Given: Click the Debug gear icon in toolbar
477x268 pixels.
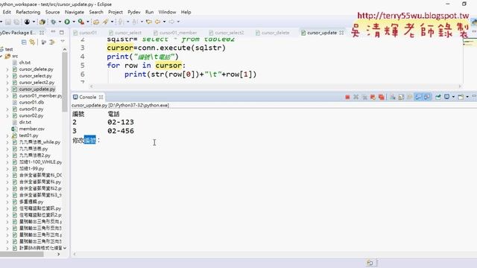Looking at the screenshot, I should 53,22.
